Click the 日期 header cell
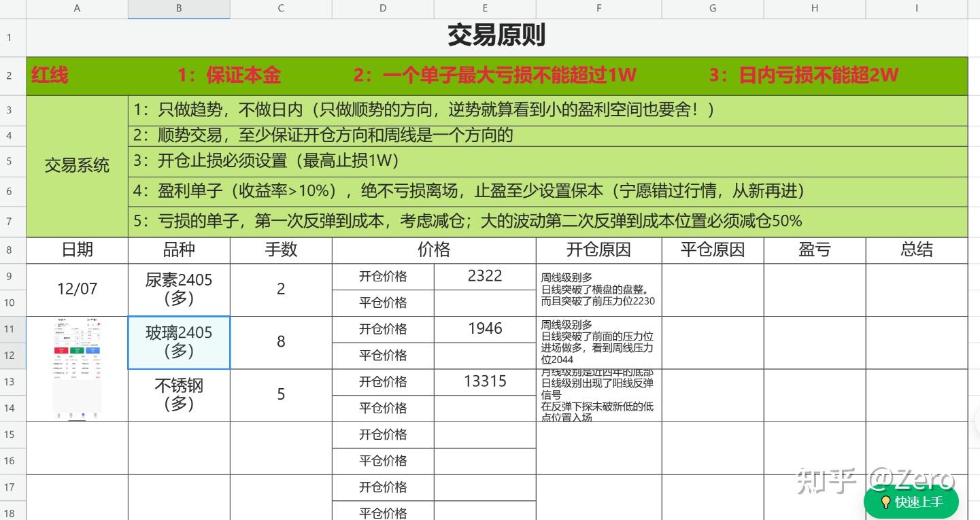The image size is (980, 520). (x=77, y=250)
